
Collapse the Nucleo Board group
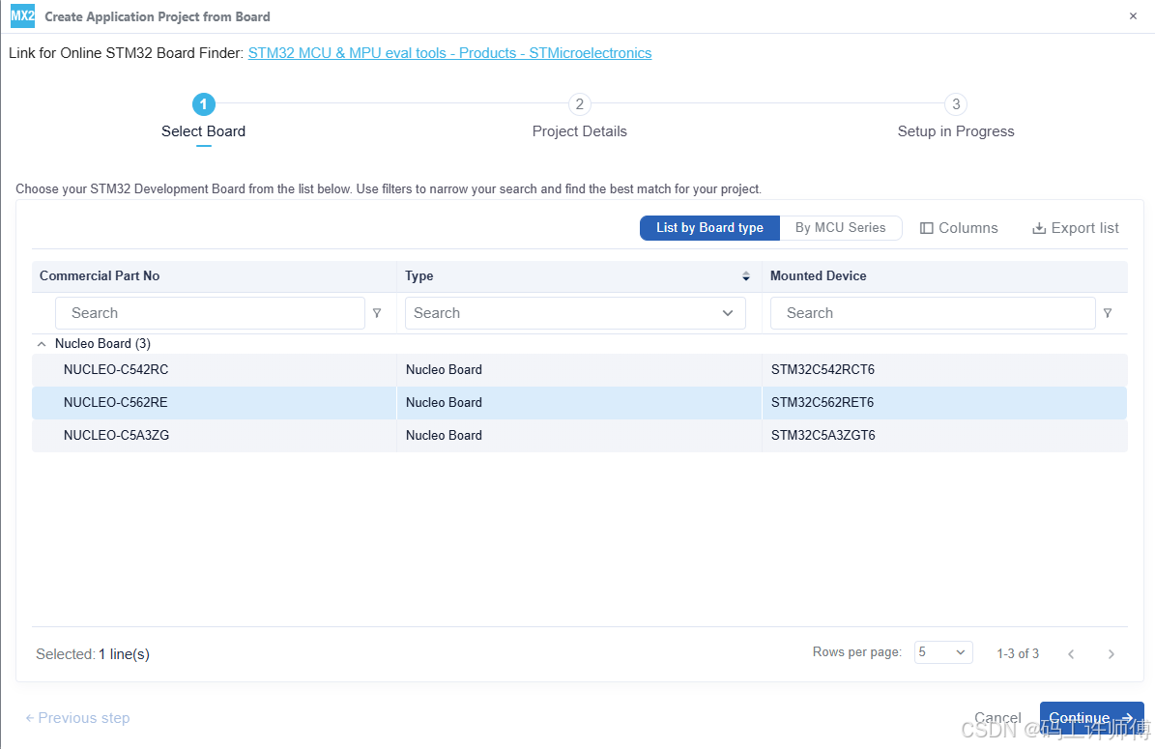tap(42, 344)
